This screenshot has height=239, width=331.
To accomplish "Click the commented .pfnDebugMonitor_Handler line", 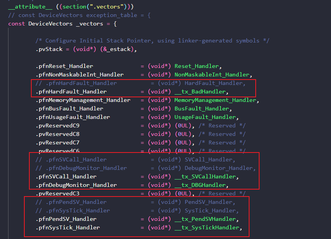I will coord(146,168).
